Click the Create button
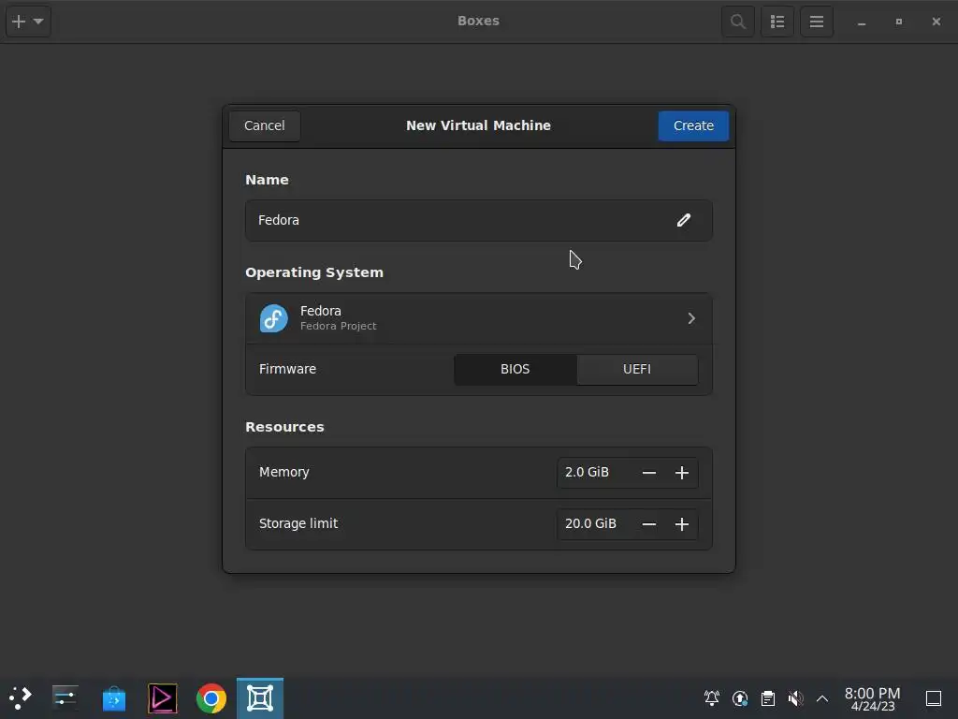The height and width of the screenshot is (719, 958). click(x=693, y=125)
